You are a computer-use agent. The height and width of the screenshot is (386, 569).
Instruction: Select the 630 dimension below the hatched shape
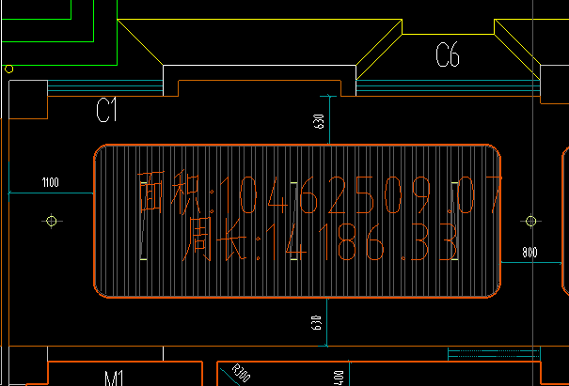click(316, 322)
